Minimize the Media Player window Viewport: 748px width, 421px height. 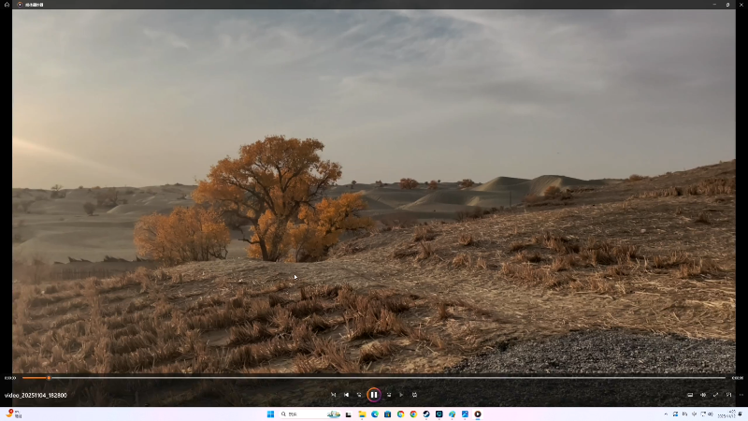[x=714, y=5]
